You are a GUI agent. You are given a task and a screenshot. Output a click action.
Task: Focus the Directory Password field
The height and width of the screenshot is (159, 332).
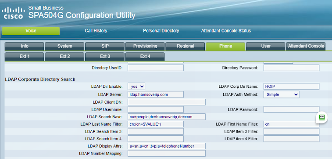coord(291,68)
